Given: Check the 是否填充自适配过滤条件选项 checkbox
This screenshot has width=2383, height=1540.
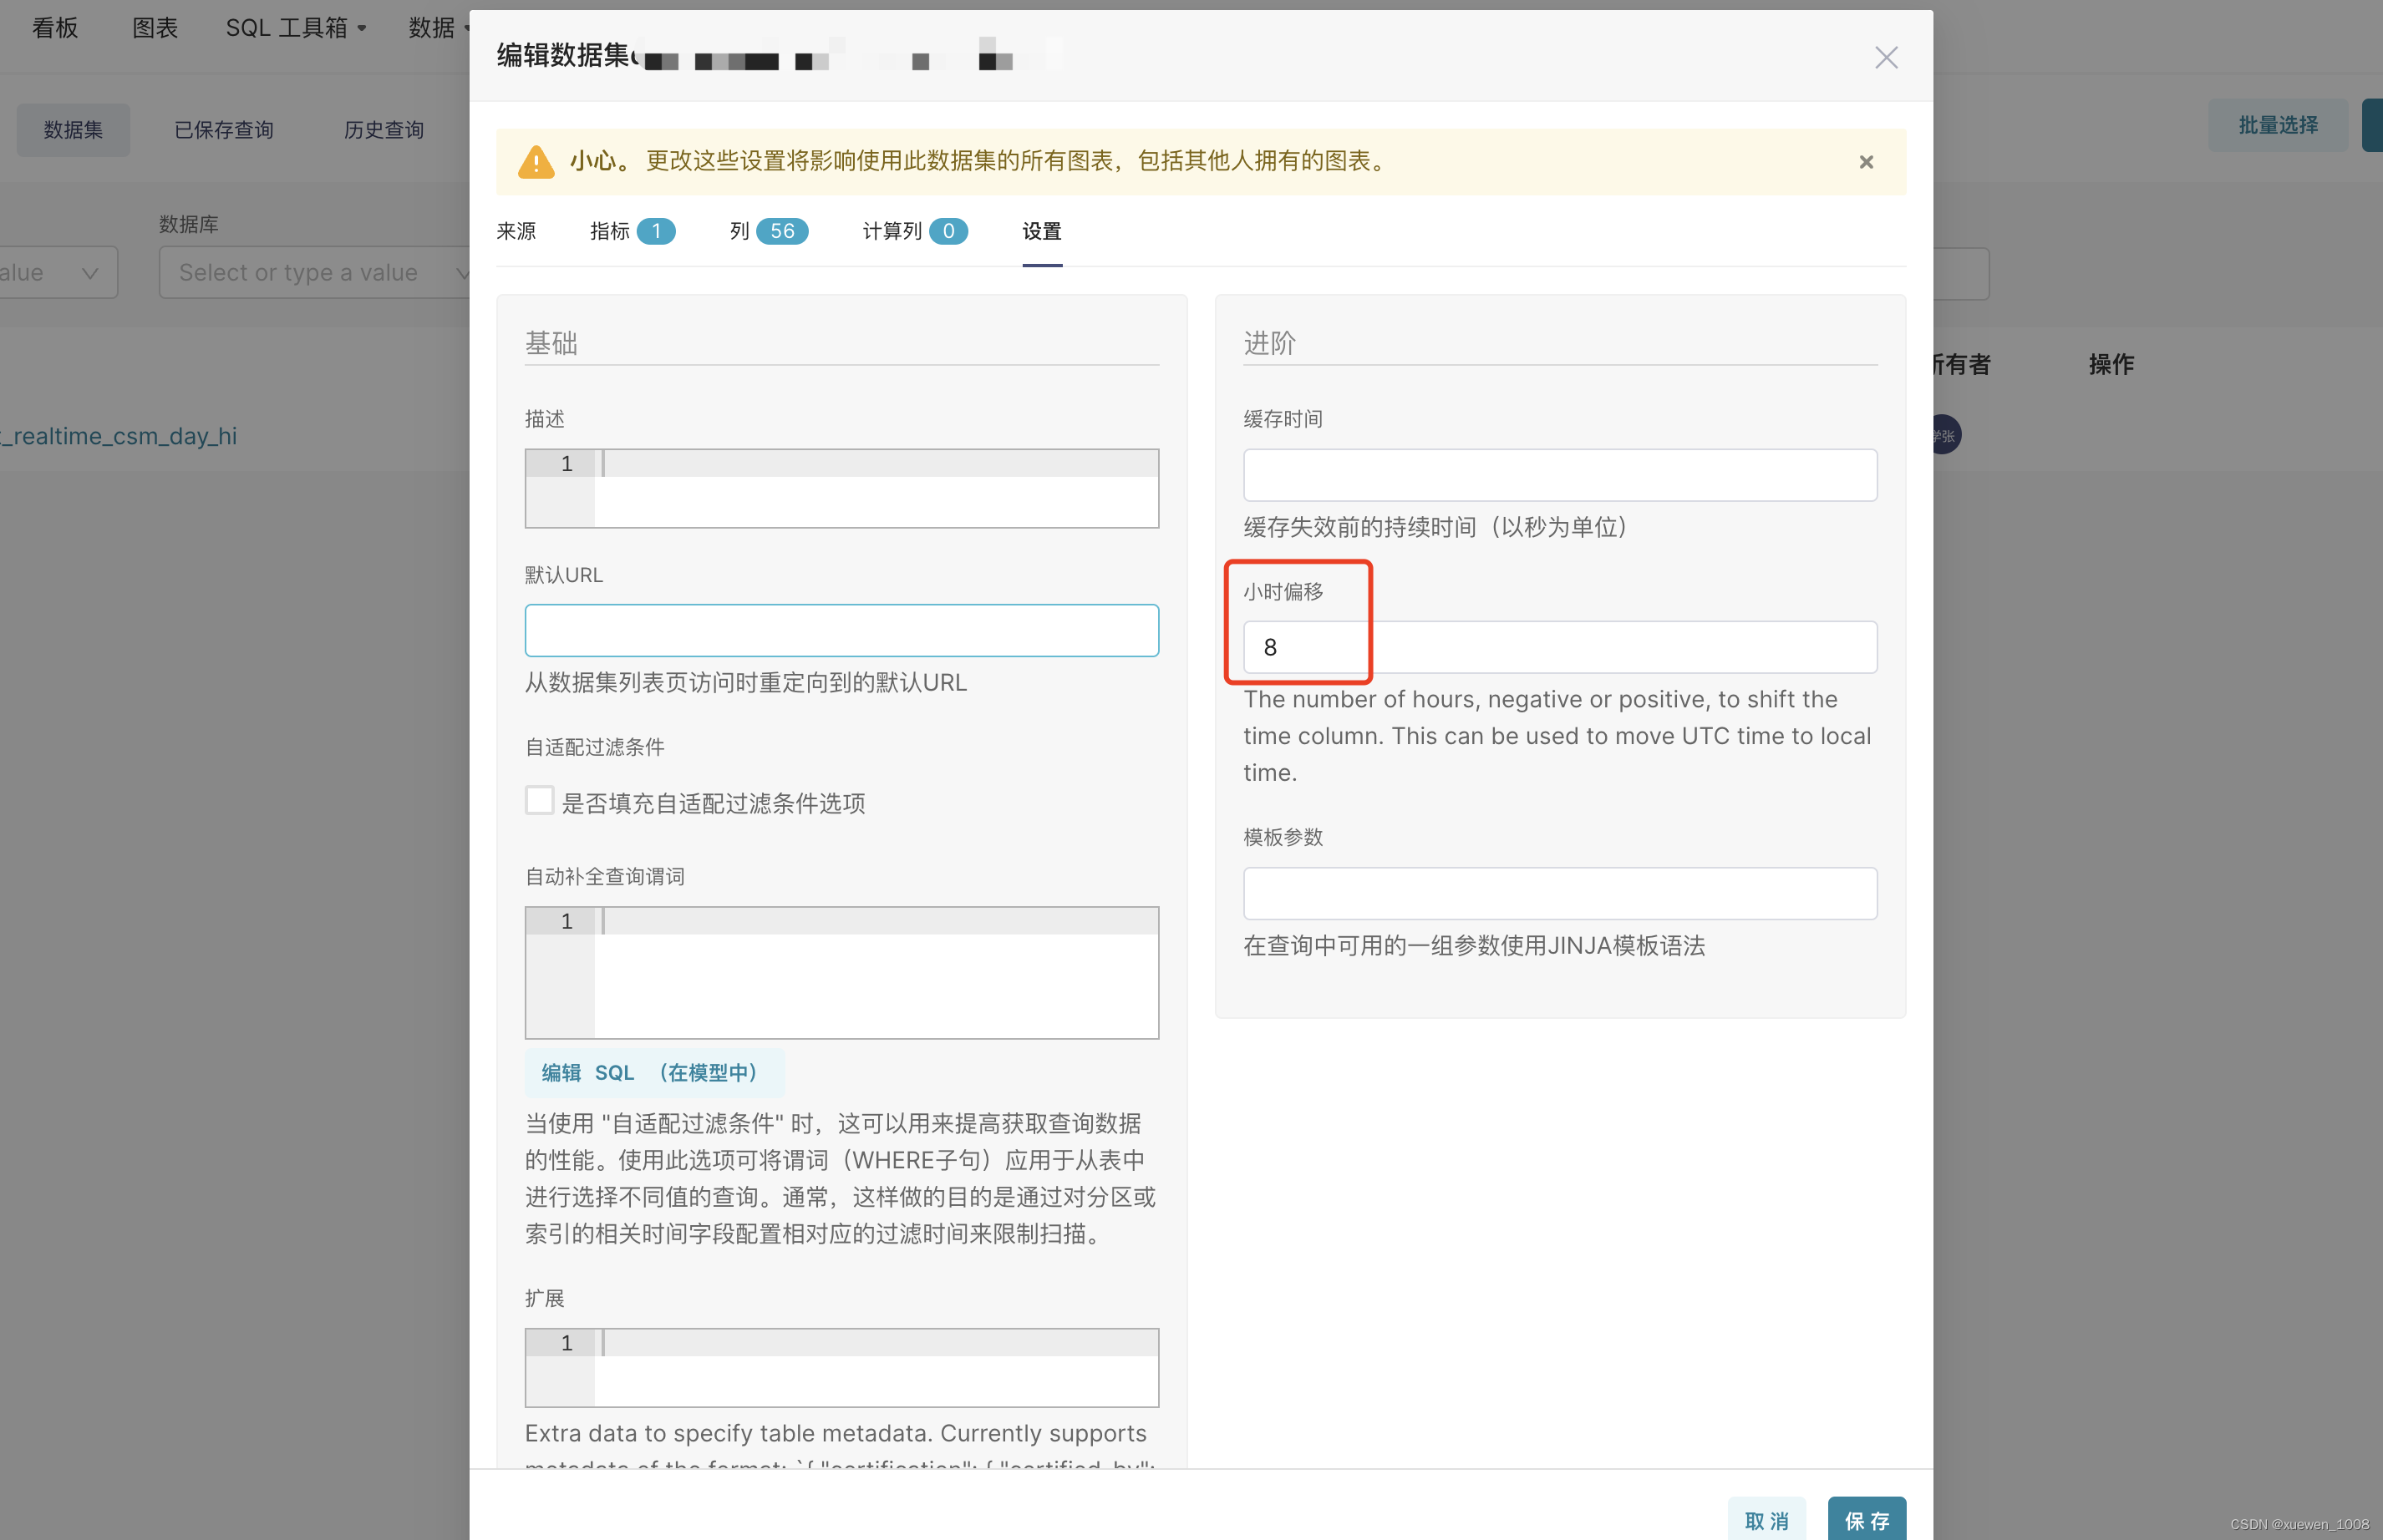Looking at the screenshot, I should click(539, 800).
